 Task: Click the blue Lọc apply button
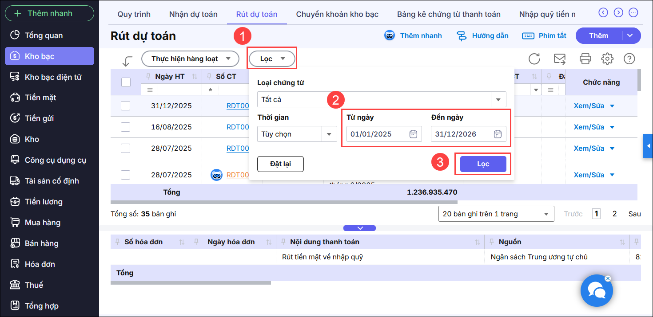click(x=483, y=164)
